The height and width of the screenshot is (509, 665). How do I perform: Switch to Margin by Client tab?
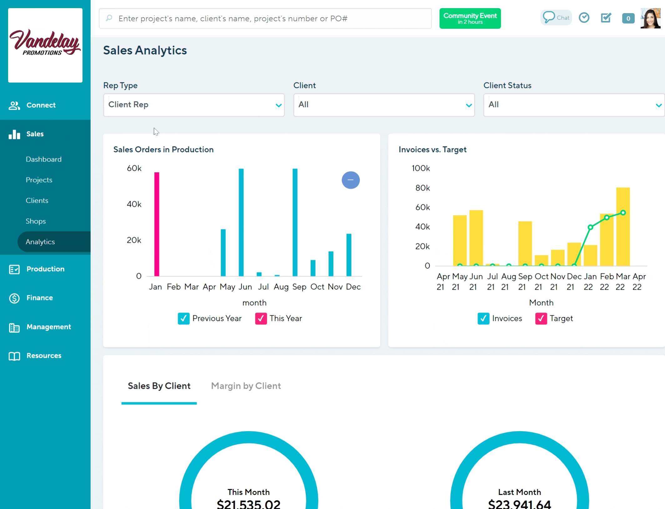click(x=246, y=386)
